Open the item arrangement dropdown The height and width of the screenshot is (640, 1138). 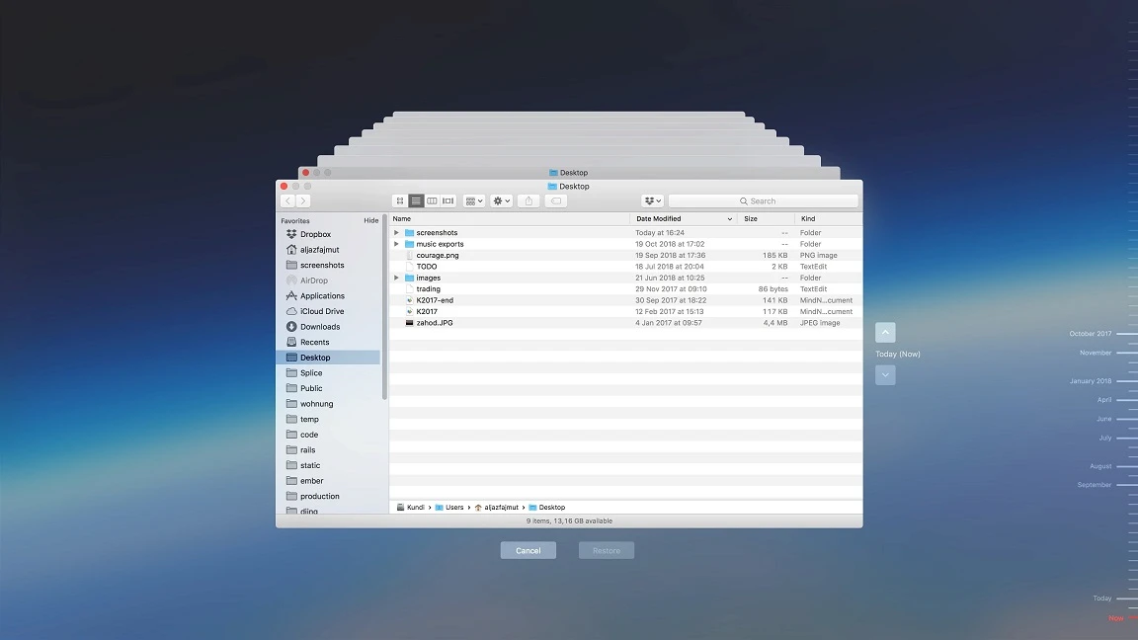pyautogui.click(x=473, y=200)
